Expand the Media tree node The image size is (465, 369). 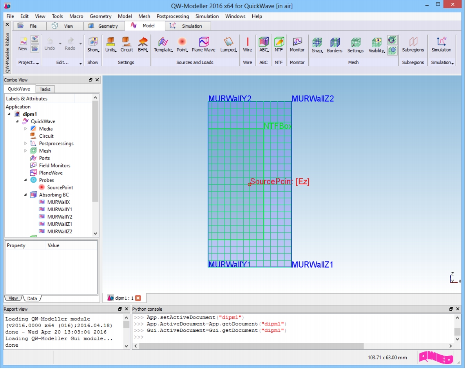pyautogui.click(x=25, y=129)
